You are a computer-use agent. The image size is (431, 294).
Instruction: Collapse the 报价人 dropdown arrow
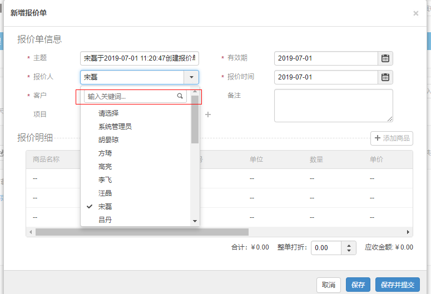point(191,77)
